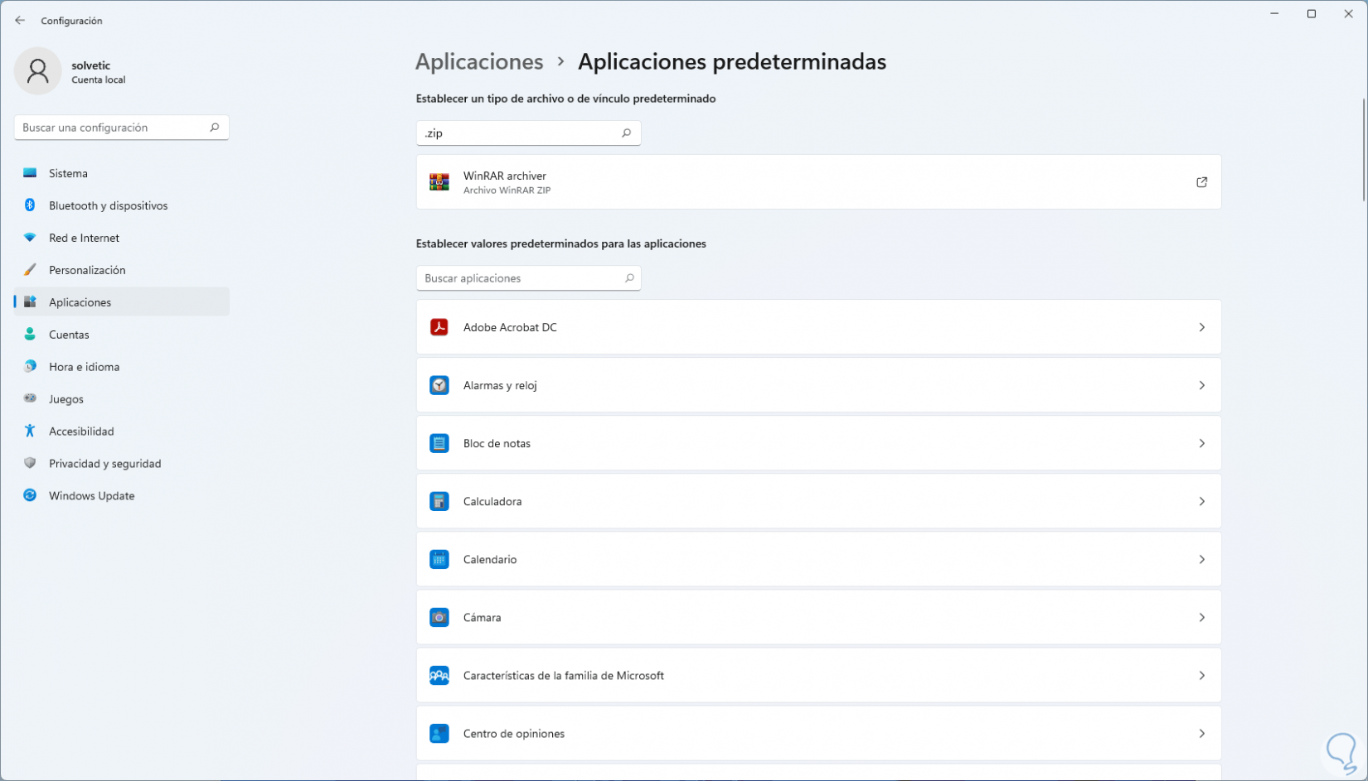Click the Adobe Acrobat DC icon
The height and width of the screenshot is (781, 1368).
pyautogui.click(x=439, y=327)
